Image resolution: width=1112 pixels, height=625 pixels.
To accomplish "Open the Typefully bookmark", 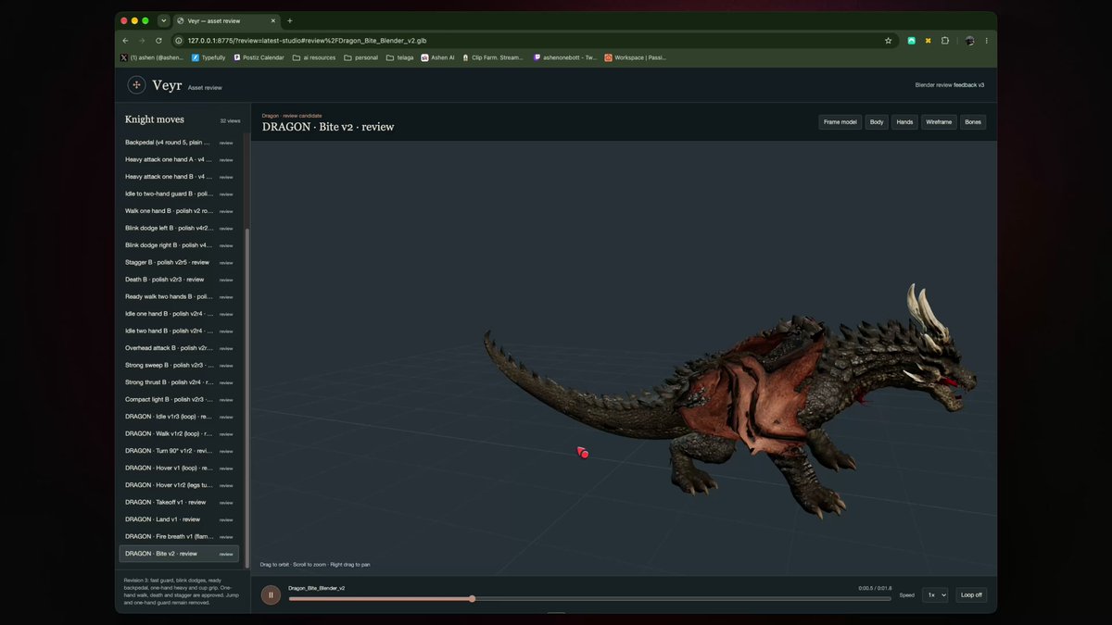I will coord(208,57).
